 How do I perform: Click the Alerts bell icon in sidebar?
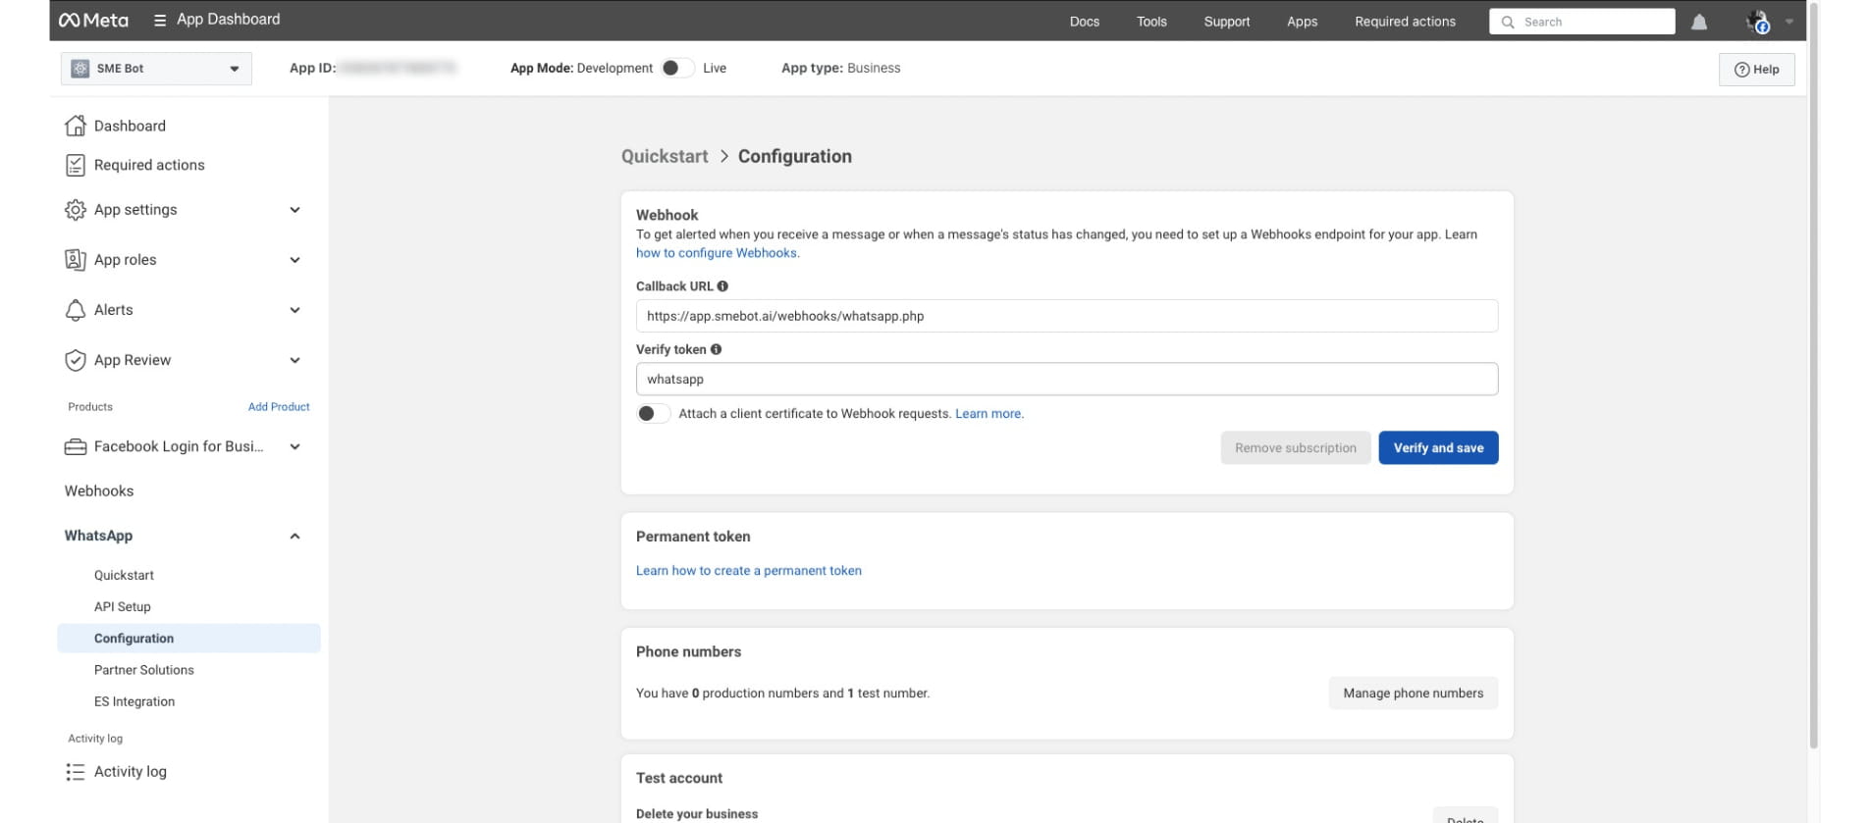tap(76, 310)
